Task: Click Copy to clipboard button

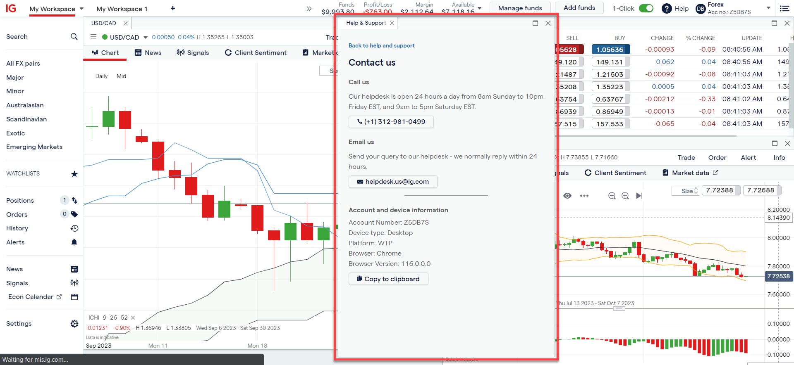Action: [388, 279]
